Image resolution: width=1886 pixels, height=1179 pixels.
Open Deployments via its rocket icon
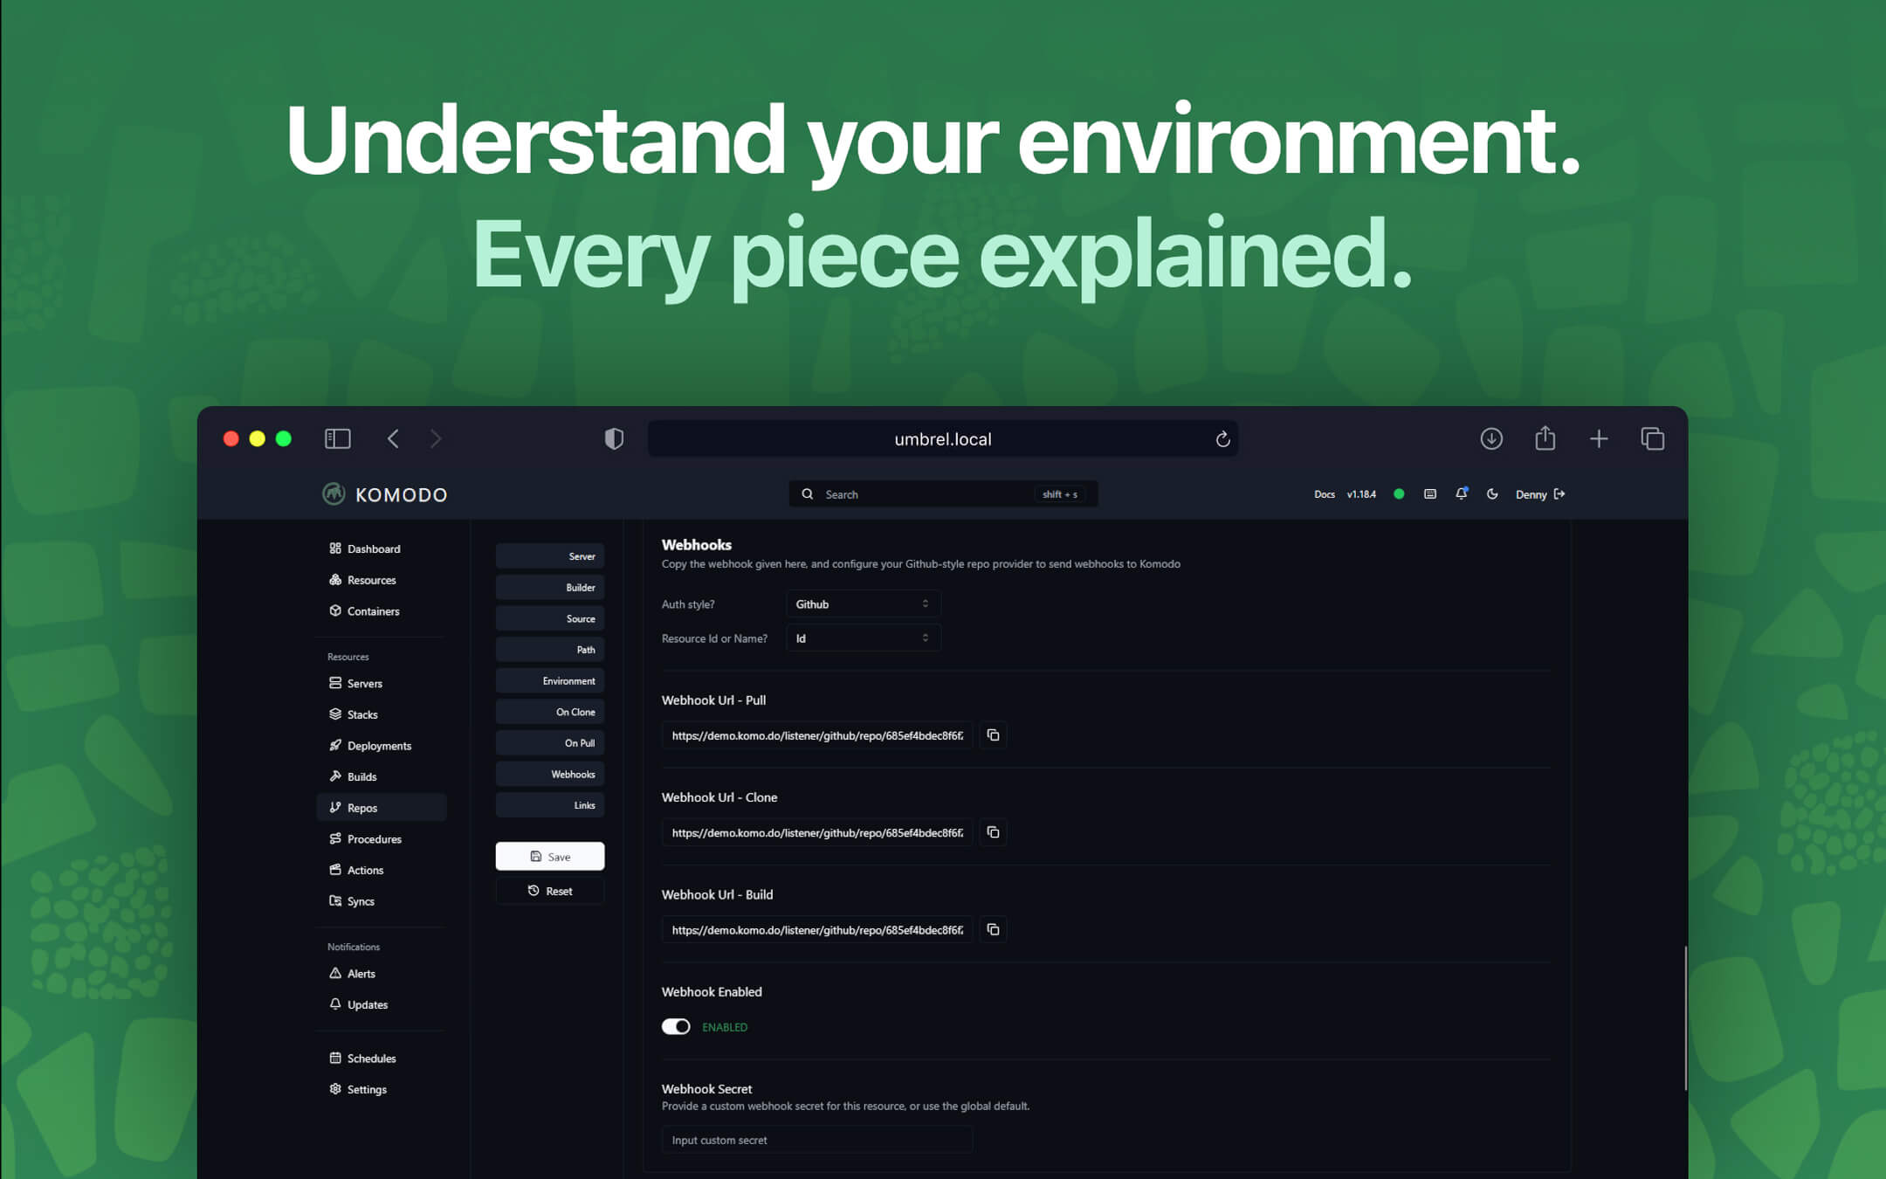[335, 745]
